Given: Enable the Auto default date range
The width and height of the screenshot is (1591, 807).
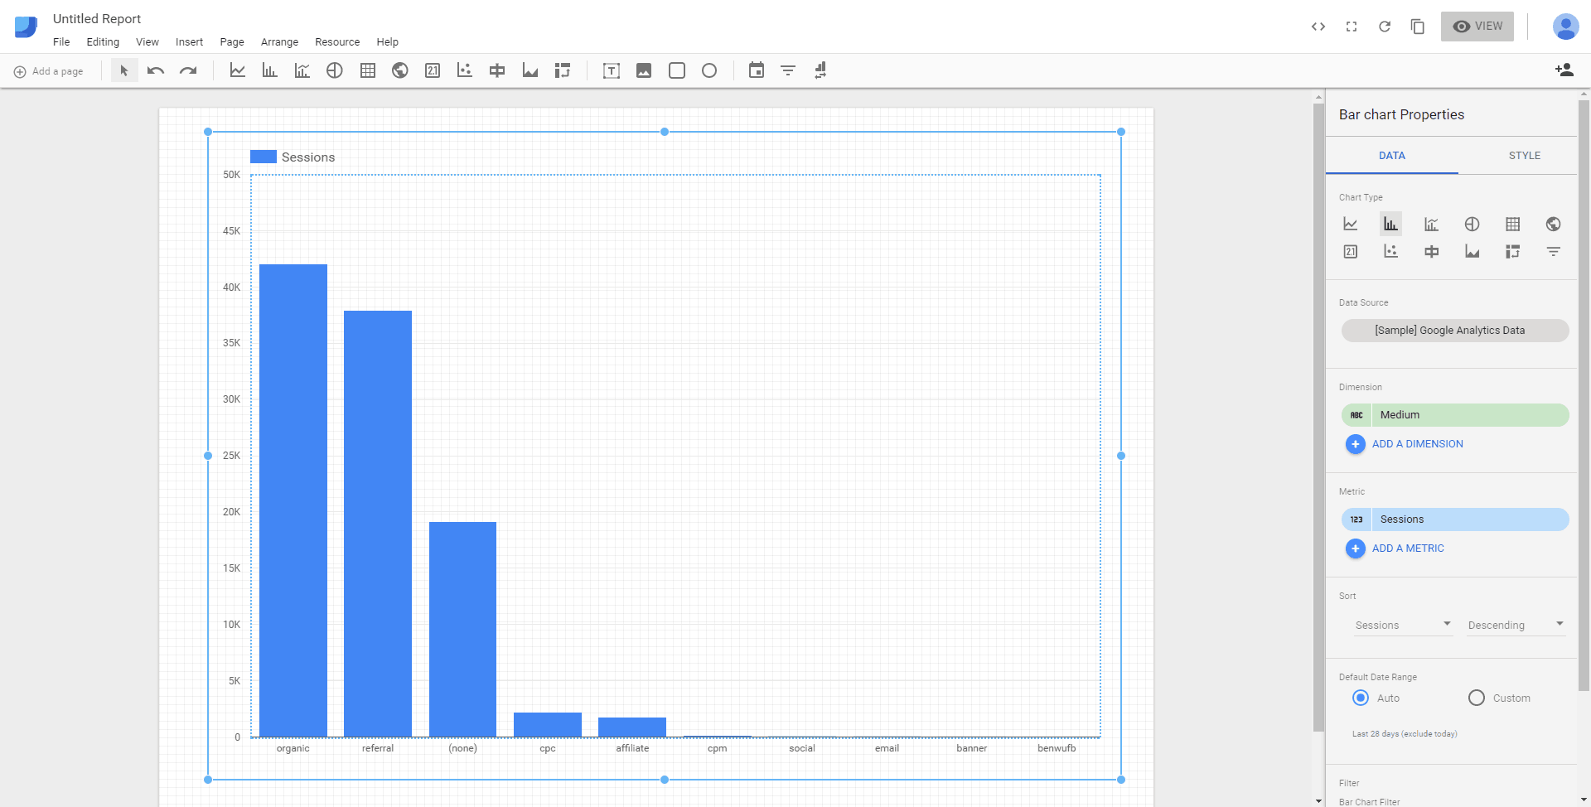Looking at the screenshot, I should click(1360, 698).
